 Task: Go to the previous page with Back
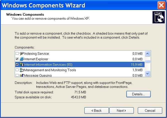coord(97,111)
